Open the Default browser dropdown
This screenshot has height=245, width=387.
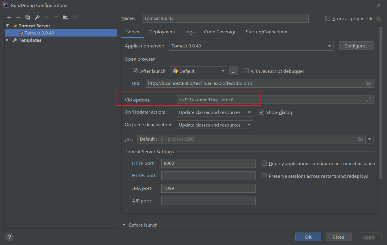click(199, 71)
